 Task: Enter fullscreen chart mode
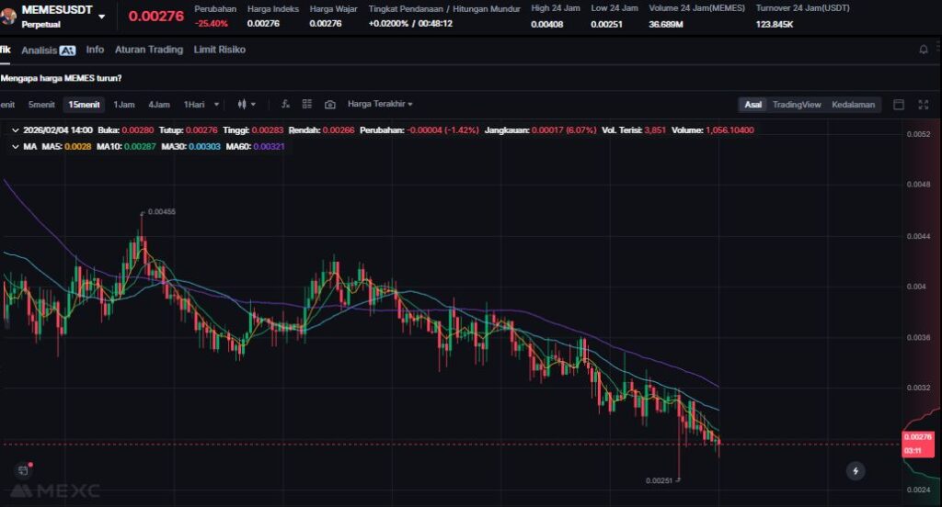click(923, 105)
